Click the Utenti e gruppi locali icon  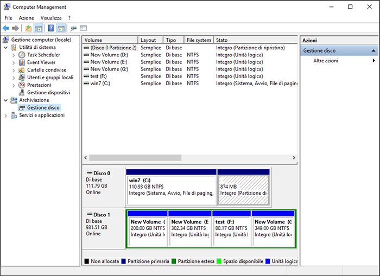[22, 78]
